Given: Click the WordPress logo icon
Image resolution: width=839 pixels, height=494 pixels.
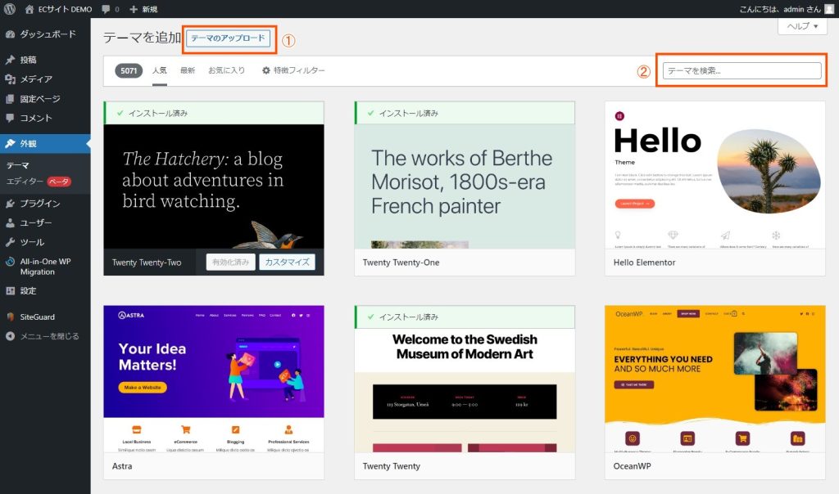Looking at the screenshot, I should tap(10, 9).
